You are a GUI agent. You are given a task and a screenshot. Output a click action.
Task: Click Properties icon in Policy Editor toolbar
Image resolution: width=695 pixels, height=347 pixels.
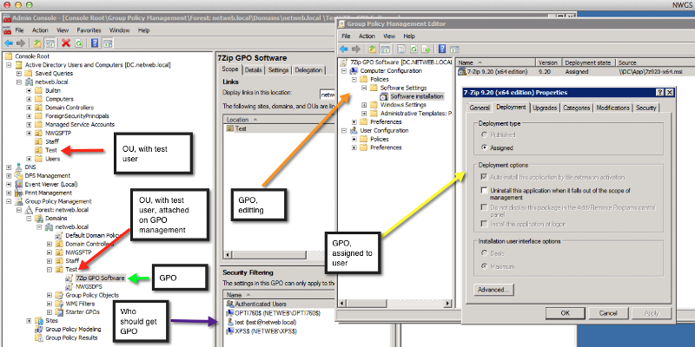[401, 49]
